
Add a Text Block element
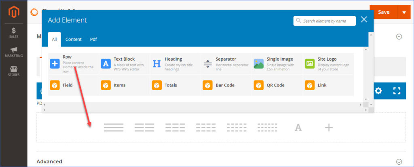click(124, 63)
